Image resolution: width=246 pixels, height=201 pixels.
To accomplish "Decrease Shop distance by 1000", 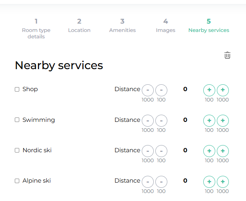I will [x=148, y=90].
